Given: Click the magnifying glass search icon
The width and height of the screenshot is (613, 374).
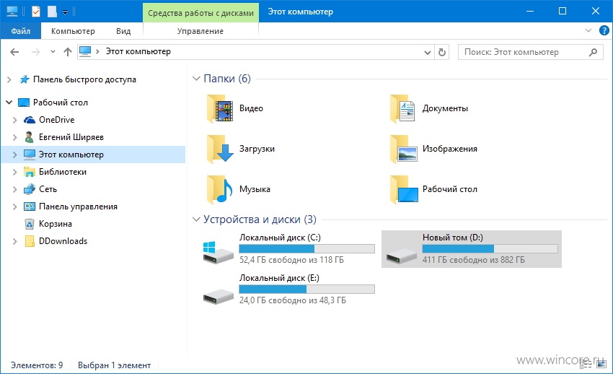Looking at the screenshot, I should [x=593, y=52].
